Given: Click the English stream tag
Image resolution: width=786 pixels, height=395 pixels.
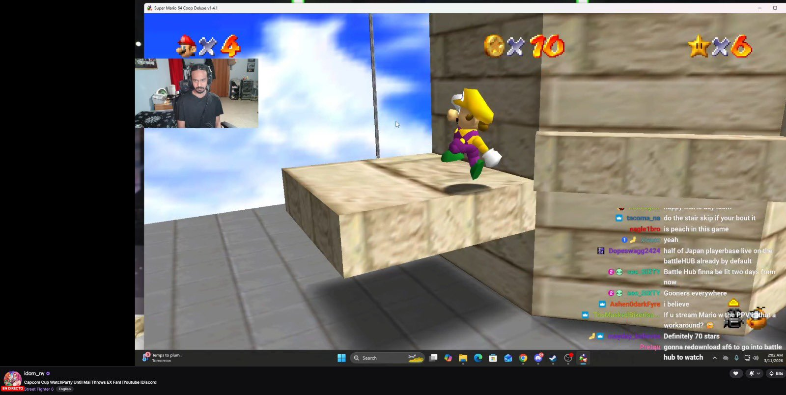Looking at the screenshot, I should point(64,389).
